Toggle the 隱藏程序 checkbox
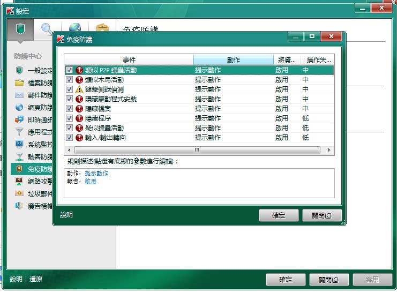This screenshot has height=293, width=397. pos(69,118)
